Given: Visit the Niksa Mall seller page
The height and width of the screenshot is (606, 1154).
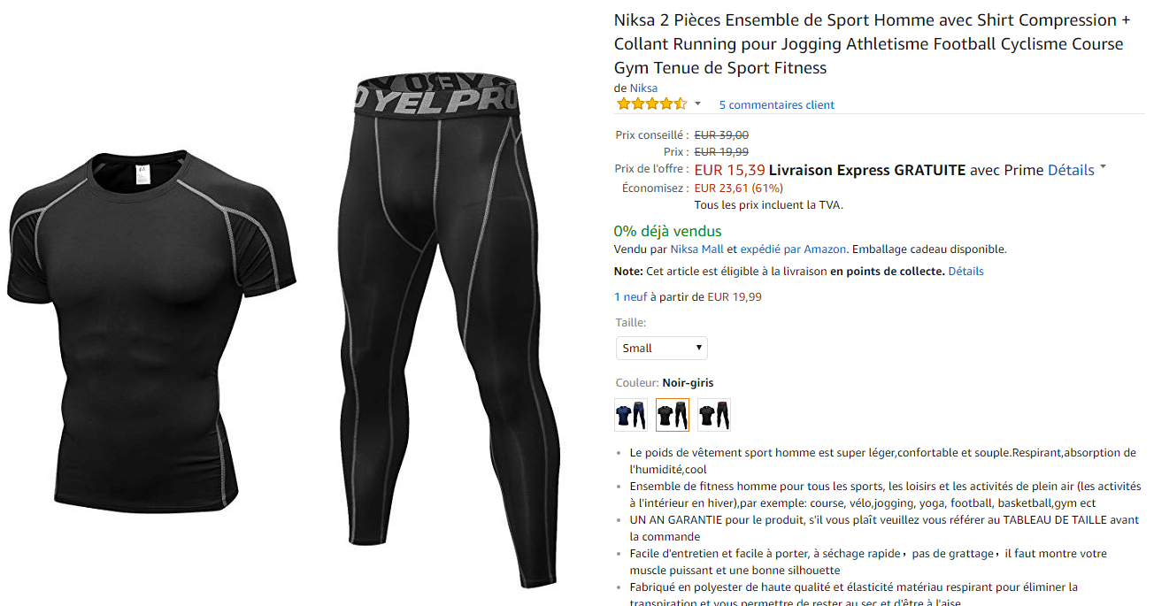Looking at the screenshot, I should point(697,249).
